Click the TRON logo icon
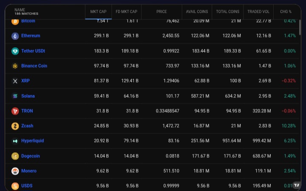 click(x=15, y=111)
